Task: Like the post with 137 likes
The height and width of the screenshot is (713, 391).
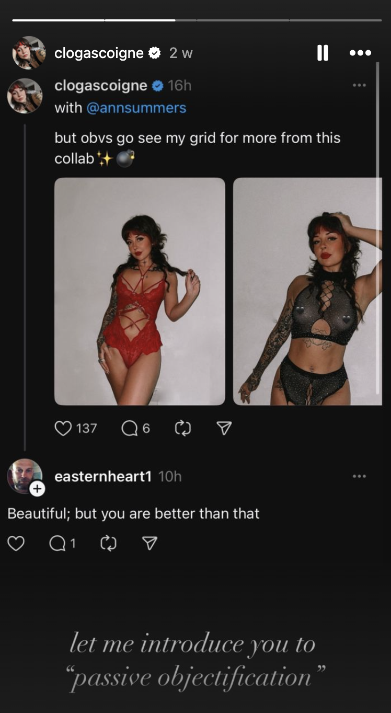Action: (63, 429)
